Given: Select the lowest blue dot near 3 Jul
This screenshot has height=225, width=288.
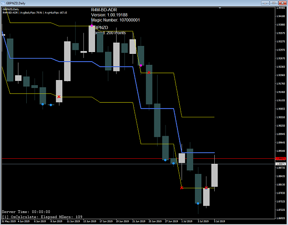Looking at the screenshot, I should click(x=198, y=203).
